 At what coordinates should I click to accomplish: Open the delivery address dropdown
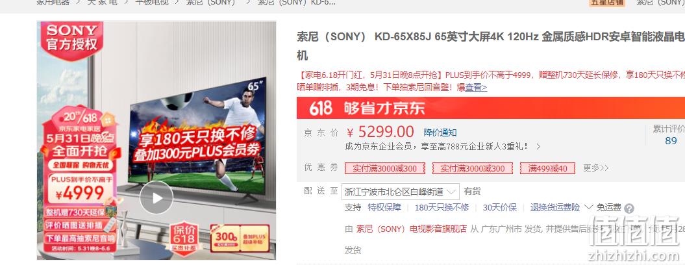click(400, 192)
